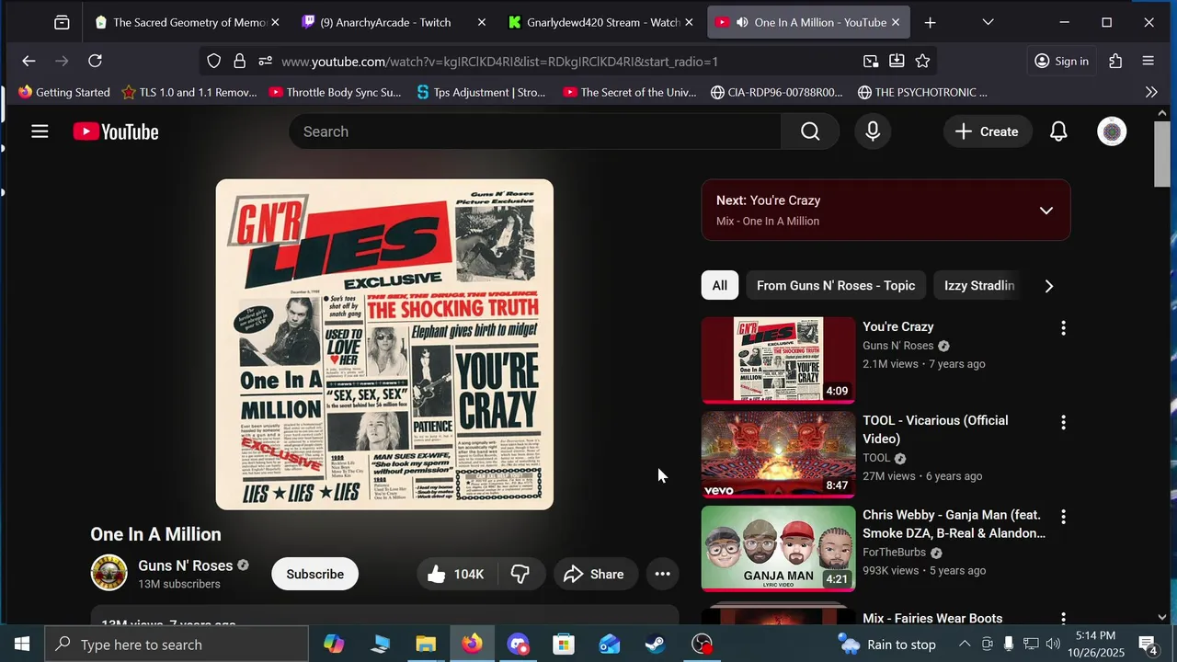Open the more actions ellipsis under video
The image size is (1177, 662).
coord(662,574)
